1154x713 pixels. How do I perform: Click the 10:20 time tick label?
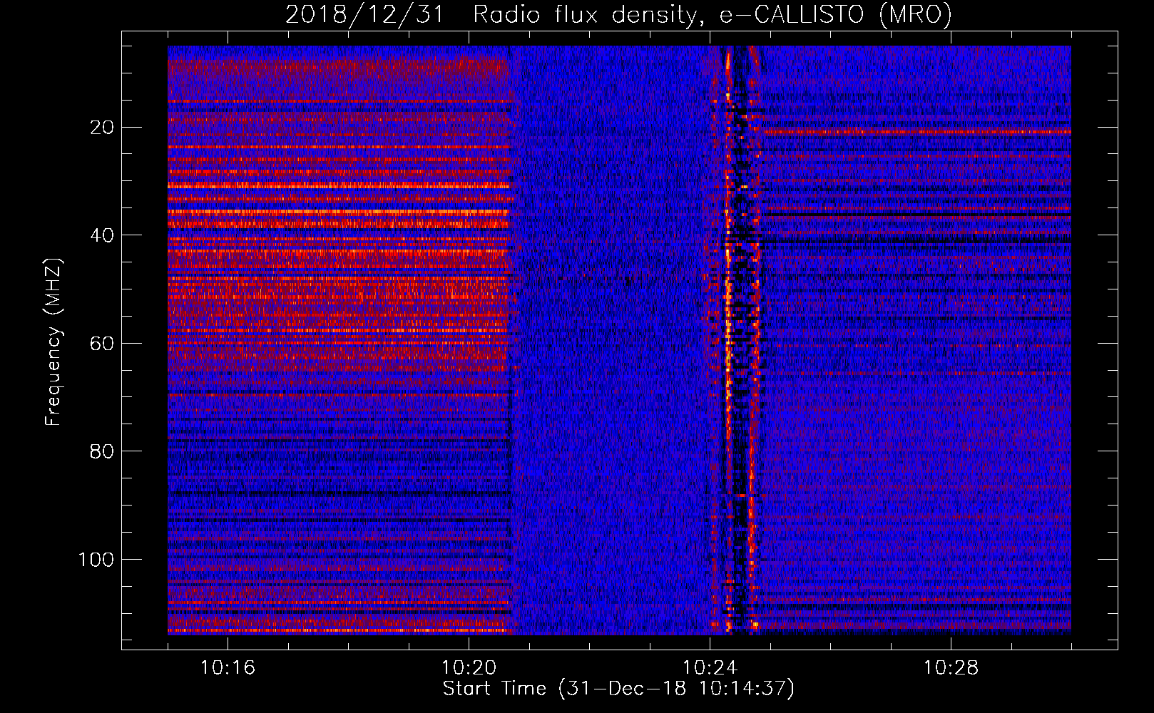tap(469, 668)
